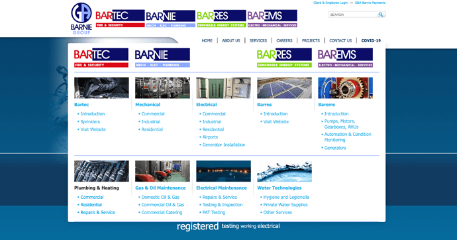457x240 pixels.
Task: Click inside the Search input field
Action: click(x=353, y=15)
